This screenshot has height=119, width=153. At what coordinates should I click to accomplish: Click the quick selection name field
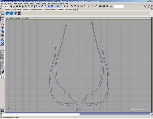tap(119, 6)
